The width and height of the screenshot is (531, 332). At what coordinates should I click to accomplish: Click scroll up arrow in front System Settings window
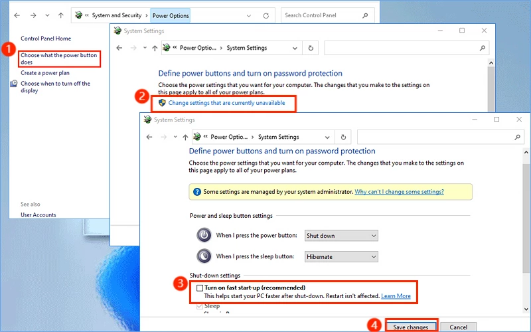pos(526,152)
